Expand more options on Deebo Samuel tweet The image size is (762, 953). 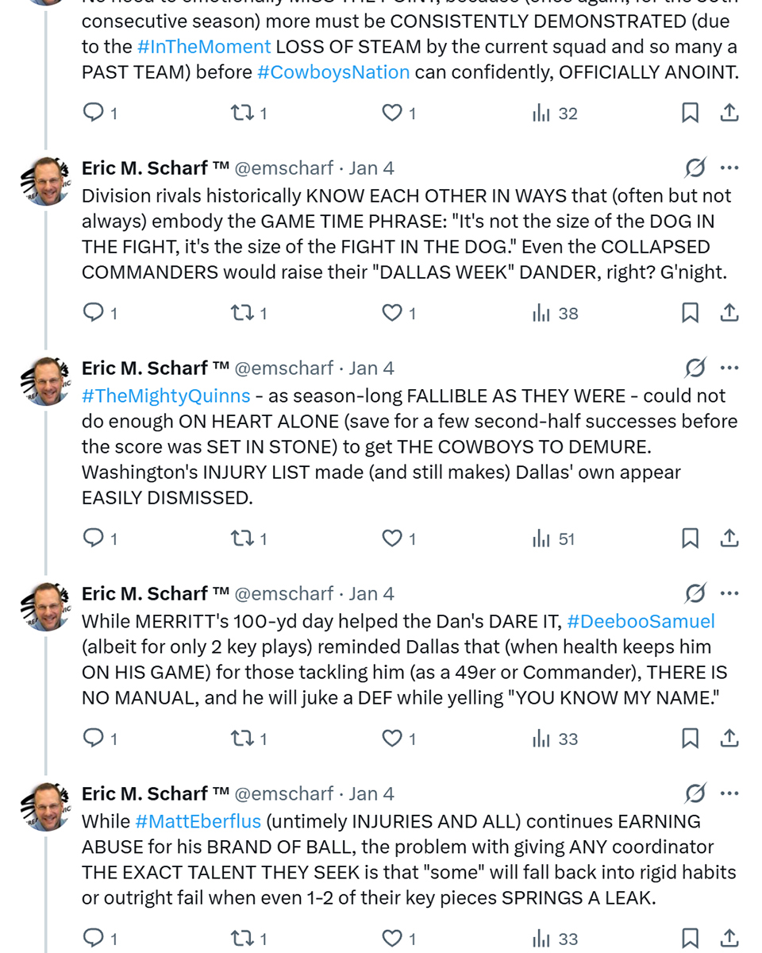pyautogui.click(x=729, y=594)
